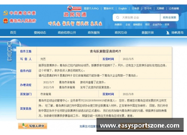Click the 市体育局 reply department value

(x=46, y=94)
